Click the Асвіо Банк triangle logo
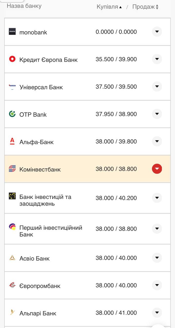 [x=12, y=258]
